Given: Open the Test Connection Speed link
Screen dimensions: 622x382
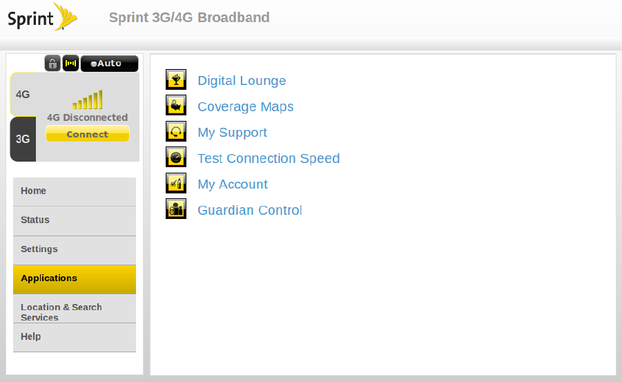Looking at the screenshot, I should [269, 158].
